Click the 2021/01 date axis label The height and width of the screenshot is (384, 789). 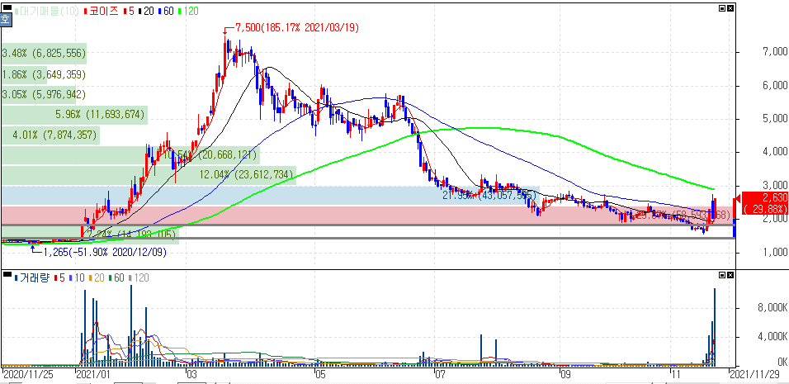point(93,374)
